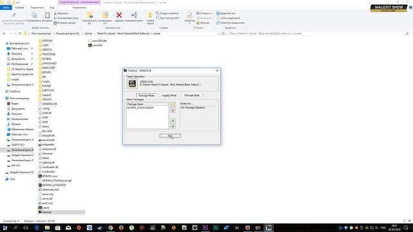Click the Texmod icon in taskbar

point(268,227)
